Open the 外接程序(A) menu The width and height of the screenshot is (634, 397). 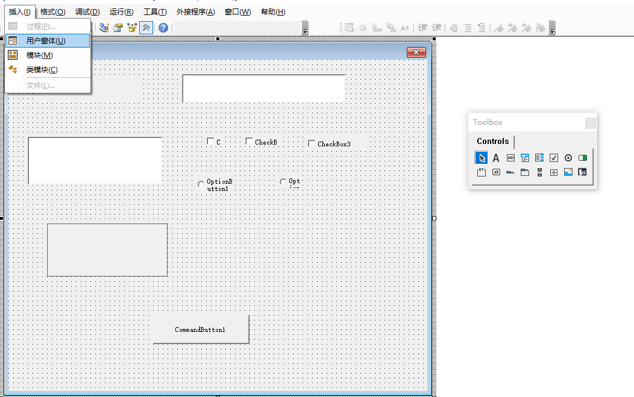196,11
